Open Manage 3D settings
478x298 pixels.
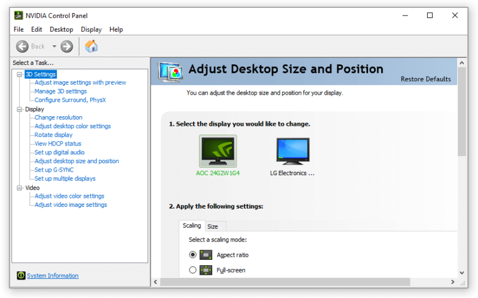(61, 91)
